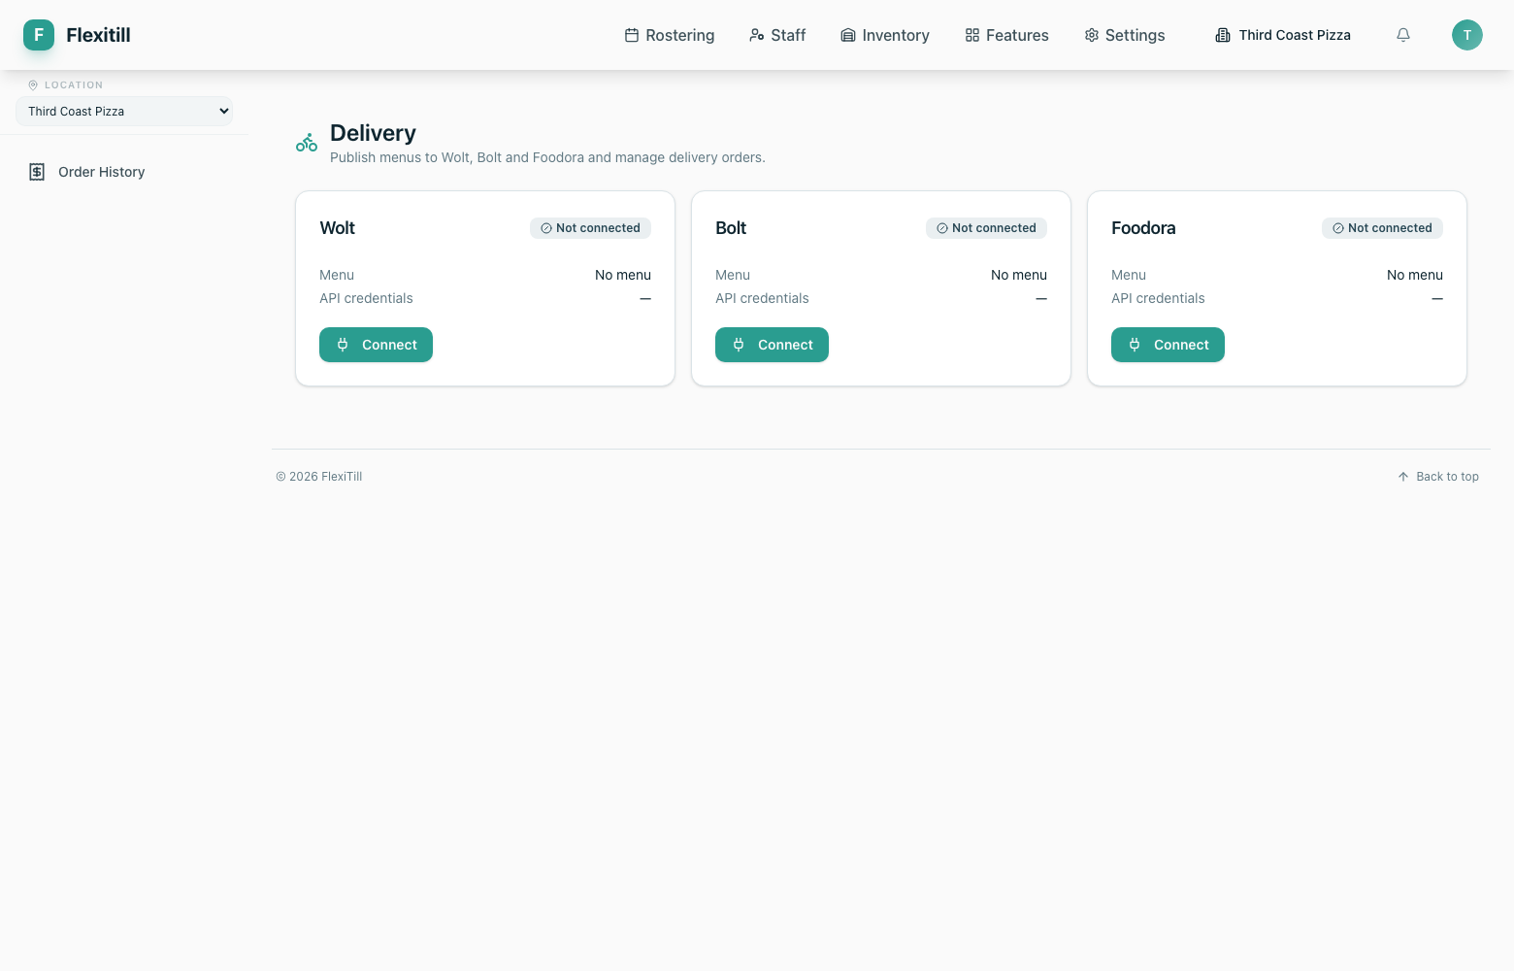This screenshot has height=971, width=1514.
Task: Go to the Inventory section
Action: 885,35
